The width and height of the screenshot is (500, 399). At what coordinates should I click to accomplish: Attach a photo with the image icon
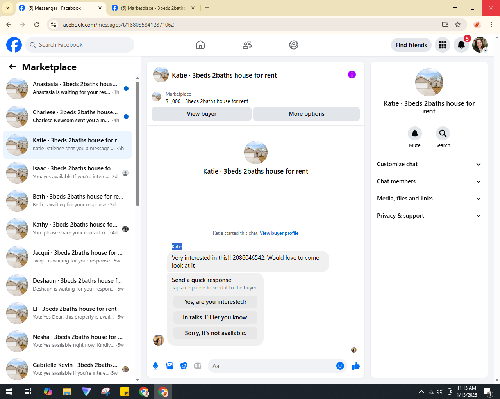[170, 366]
